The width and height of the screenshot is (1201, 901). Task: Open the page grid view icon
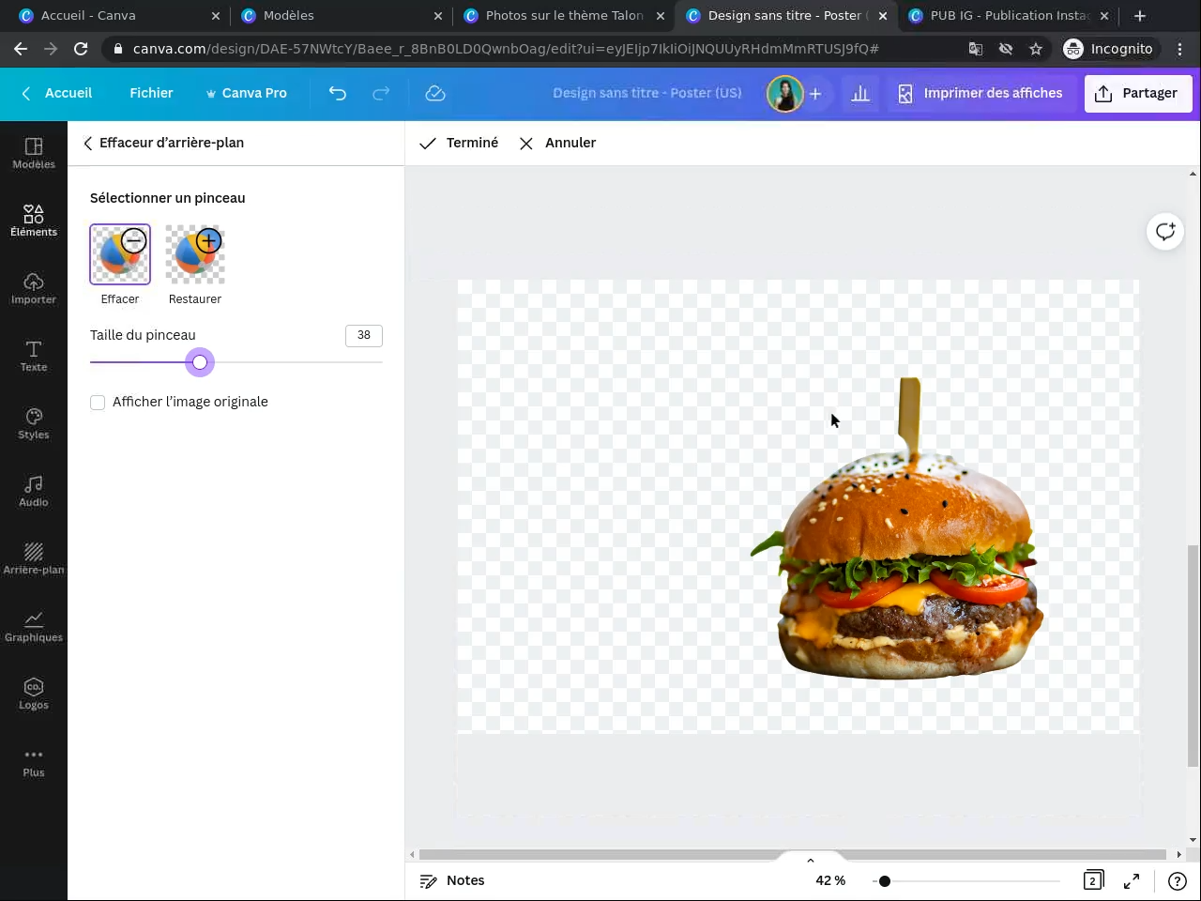(x=1093, y=880)
